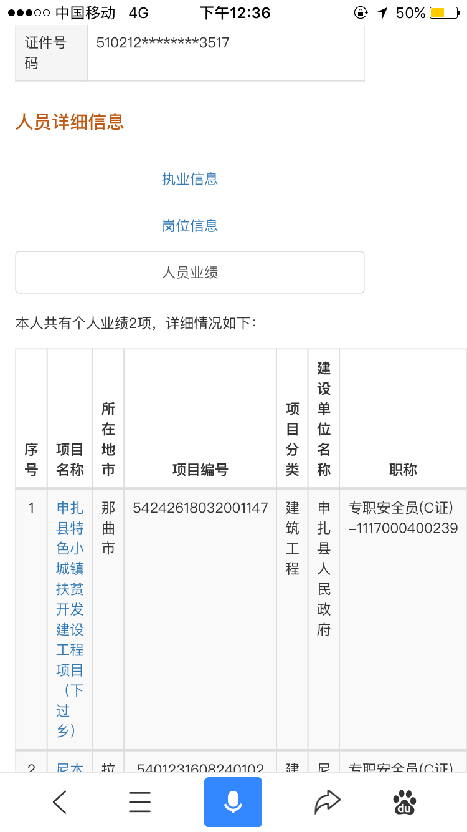Select the 人员业绩 tab

click(190, 273)
